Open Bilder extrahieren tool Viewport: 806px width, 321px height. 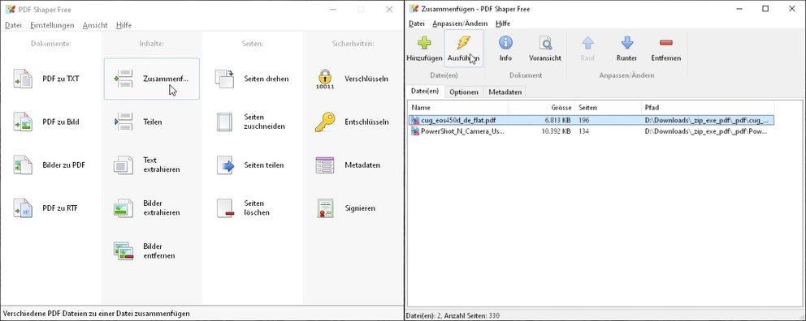pyautogui.click(x=152, y=208)
